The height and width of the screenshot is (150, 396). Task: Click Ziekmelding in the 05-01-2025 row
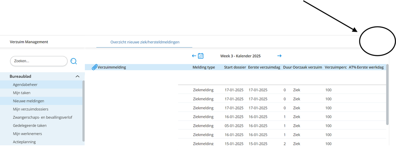(203, 126)
